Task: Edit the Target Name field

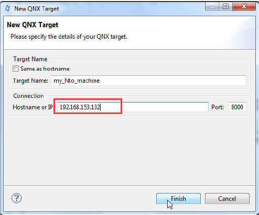Action: tap(148, 81)
